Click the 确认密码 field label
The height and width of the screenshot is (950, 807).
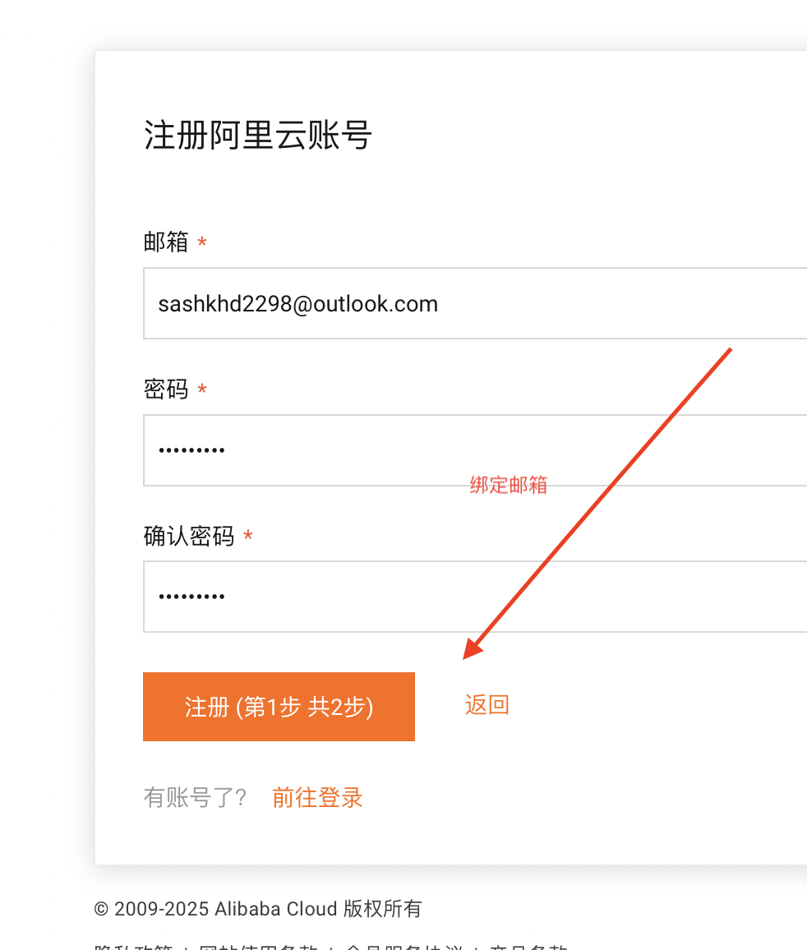click(189, 536)
